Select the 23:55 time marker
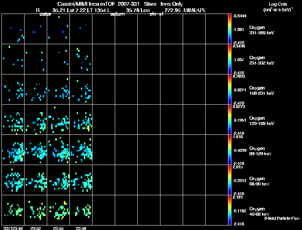This screenshot has width=302, height=230. pyautogui.click(x=58, y=228)
